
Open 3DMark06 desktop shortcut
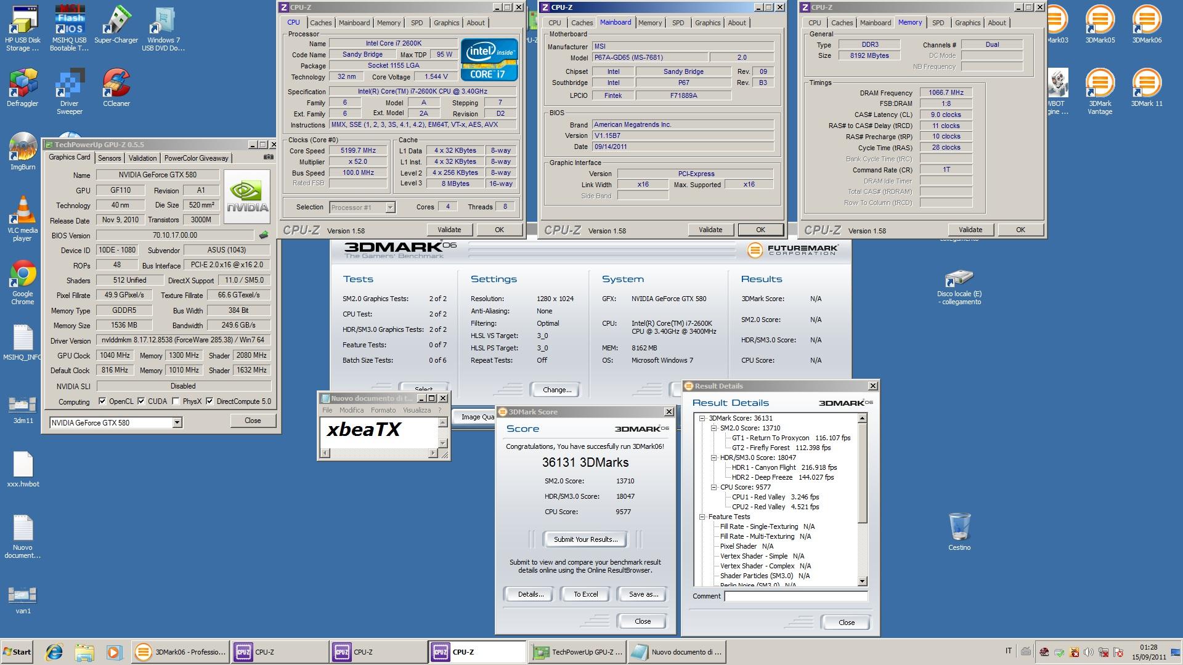click(1147, 25)
